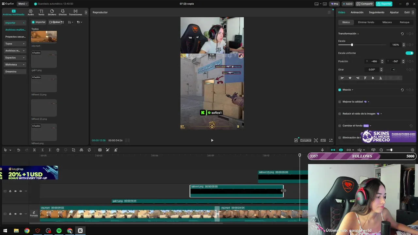The width and height of the screenshot is (418, 235).
Task: Adjust the Escala slider handle
Action: 352,45
